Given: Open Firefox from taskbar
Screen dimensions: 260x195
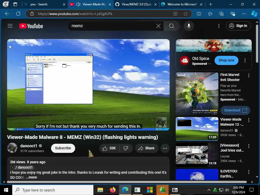Looking at the screenshot, I should 112,190.
